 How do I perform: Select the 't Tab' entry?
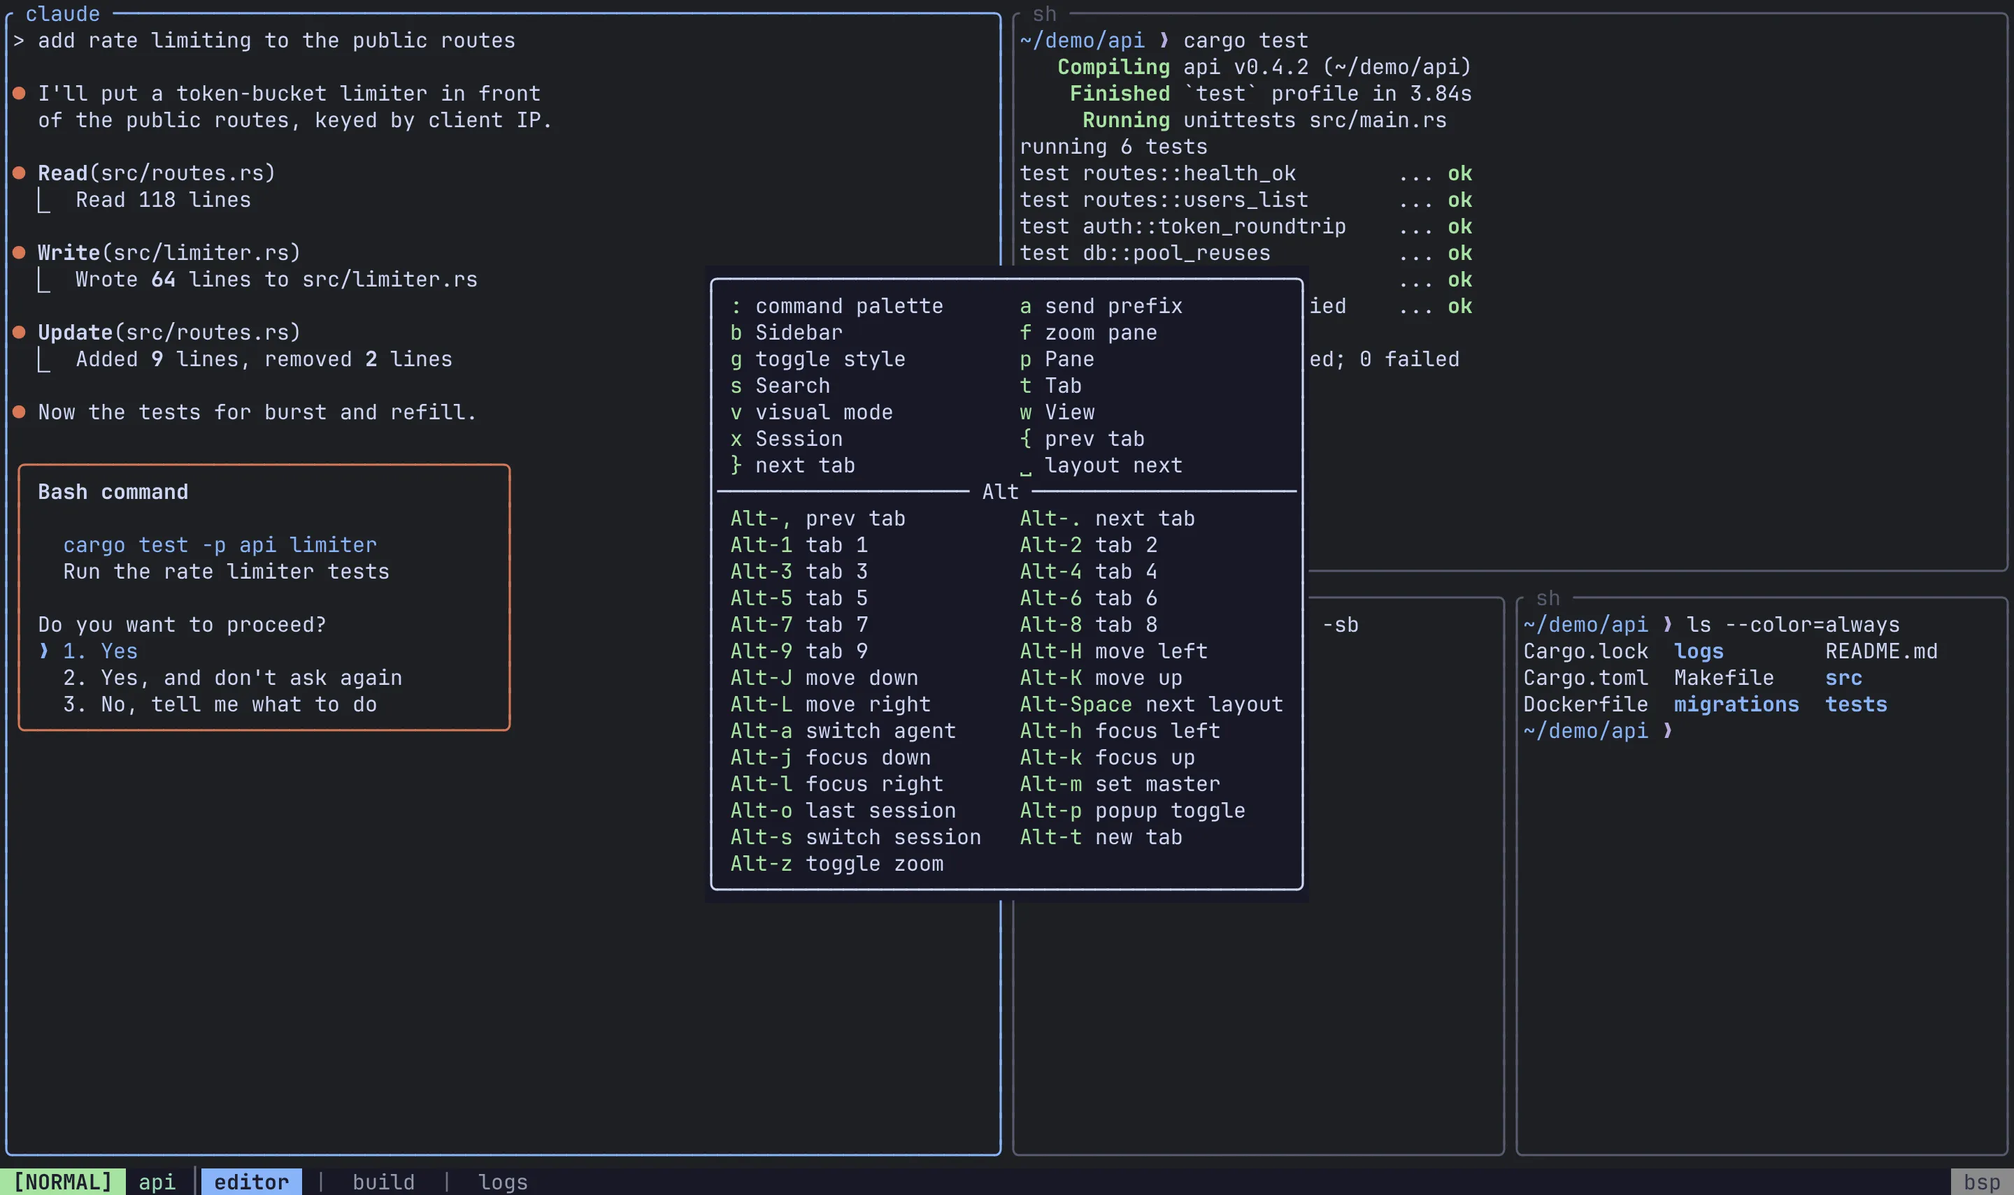tap(1050, 386)
